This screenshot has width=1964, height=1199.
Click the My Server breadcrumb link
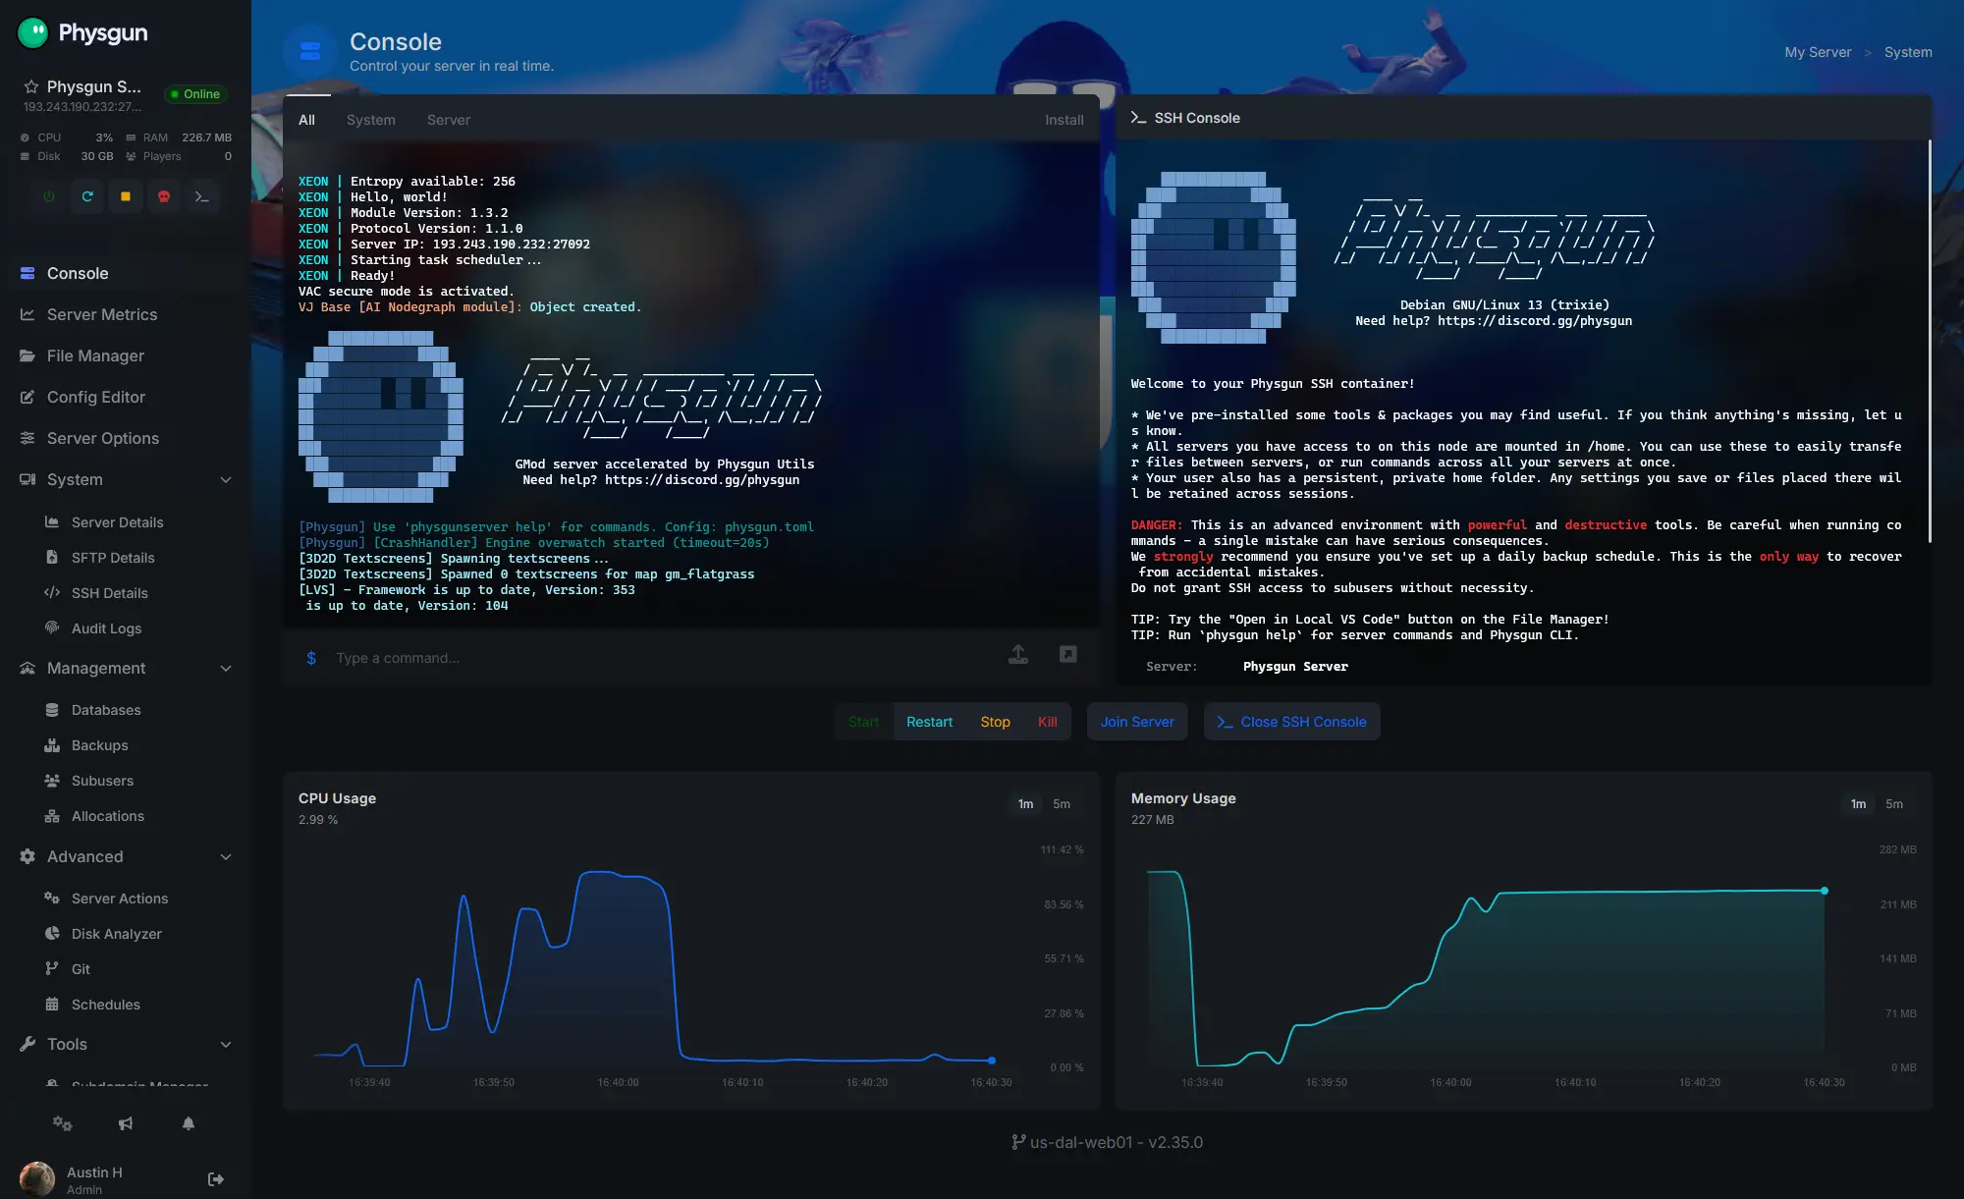point(1818,52)
